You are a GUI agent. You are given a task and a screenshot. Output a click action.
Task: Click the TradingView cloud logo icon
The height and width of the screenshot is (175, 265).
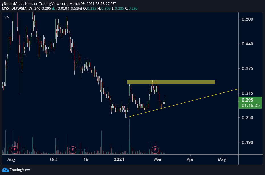5,170
